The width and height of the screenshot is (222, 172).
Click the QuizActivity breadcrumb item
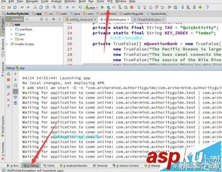pos(157,14)
